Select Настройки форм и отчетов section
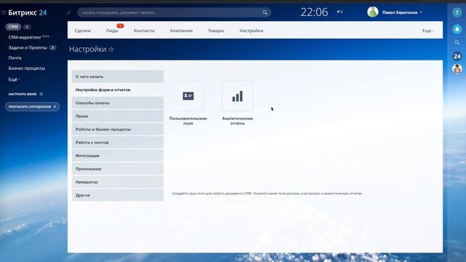The height and width of the screenshot is (262, 466). tap(118, 90)
